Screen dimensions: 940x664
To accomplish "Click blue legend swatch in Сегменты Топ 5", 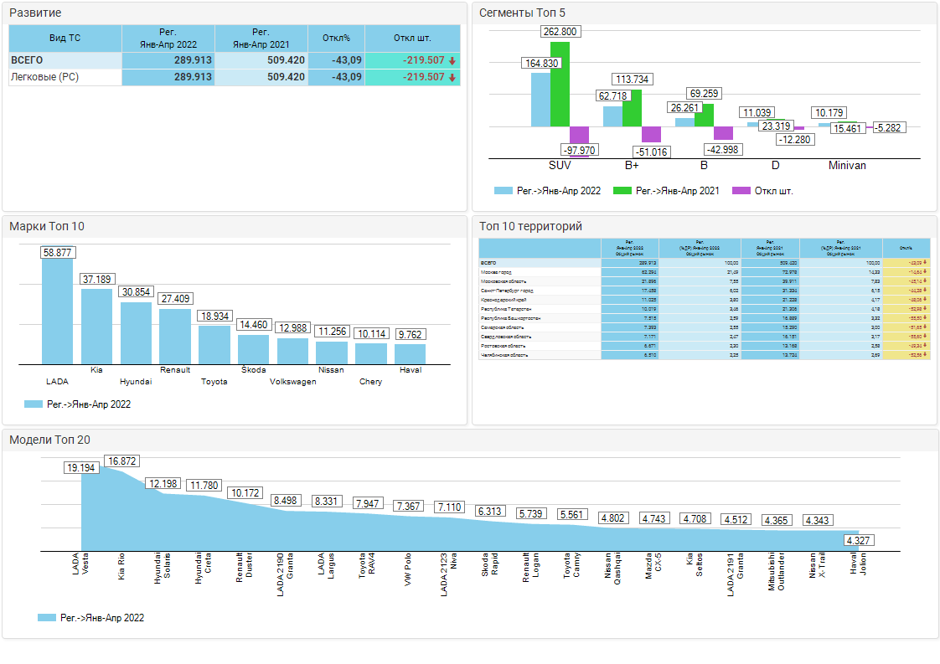I will 503,191.
